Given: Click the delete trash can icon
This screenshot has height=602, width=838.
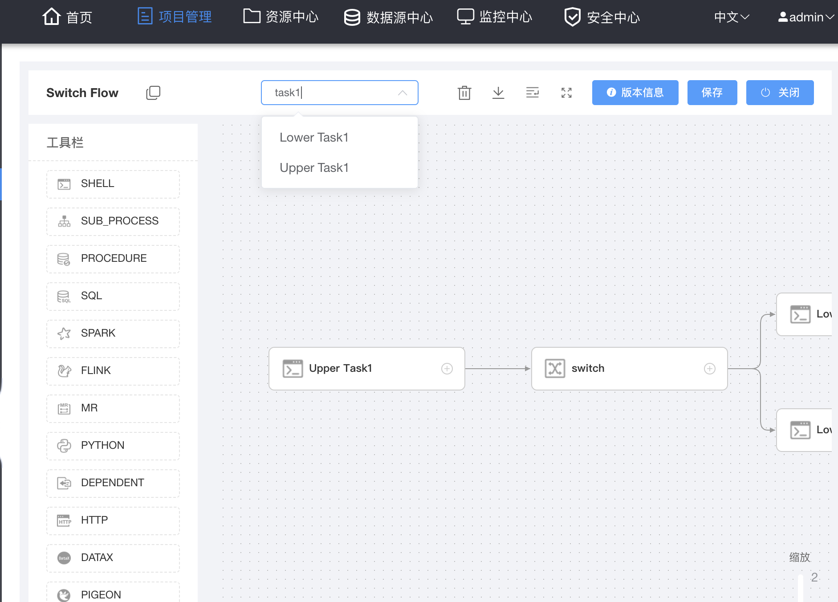Looking at the screenshot, I should pos(464,93).
